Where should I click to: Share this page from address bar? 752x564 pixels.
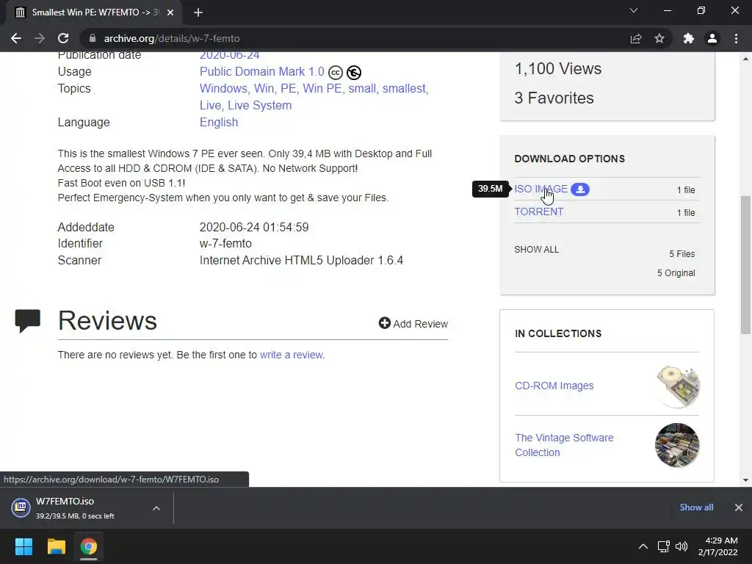point(636,38)
